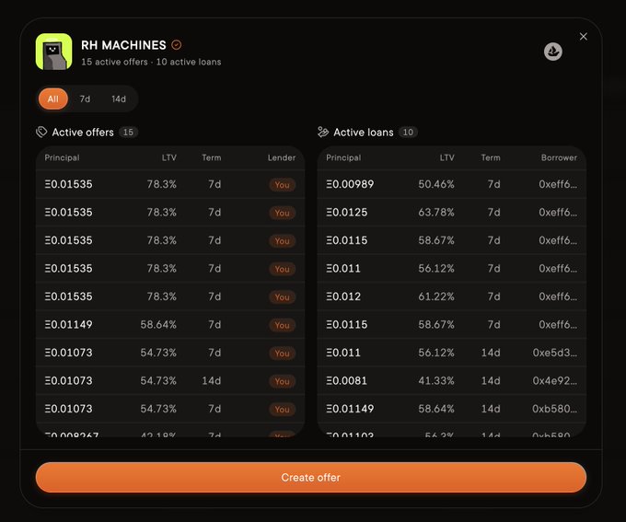Open the Ξ0.0081 loan row
Screen dimensions: 626x522
coord(452,380)
